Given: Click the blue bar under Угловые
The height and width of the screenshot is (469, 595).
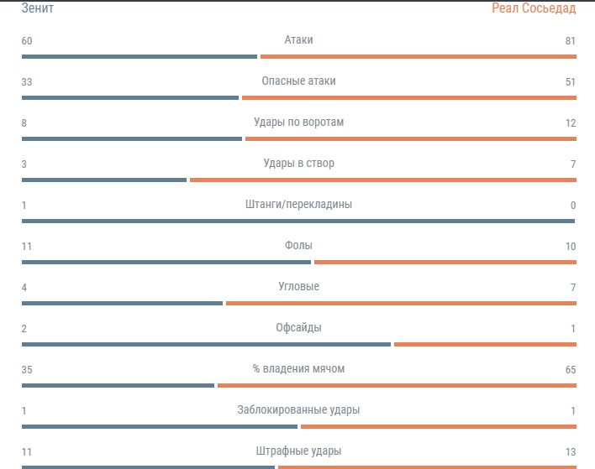Looking at the screenshot, I should [122, 304].
